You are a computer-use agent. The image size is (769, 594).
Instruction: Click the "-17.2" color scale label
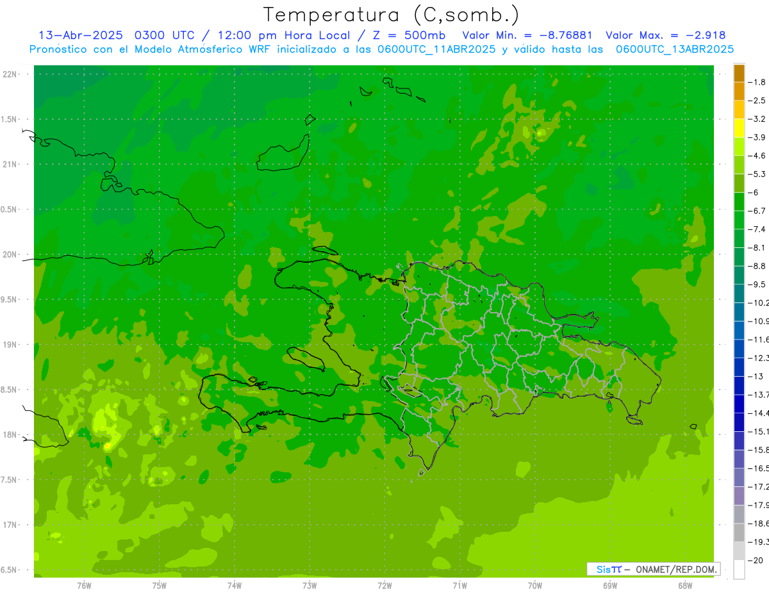tap(759, 486)
